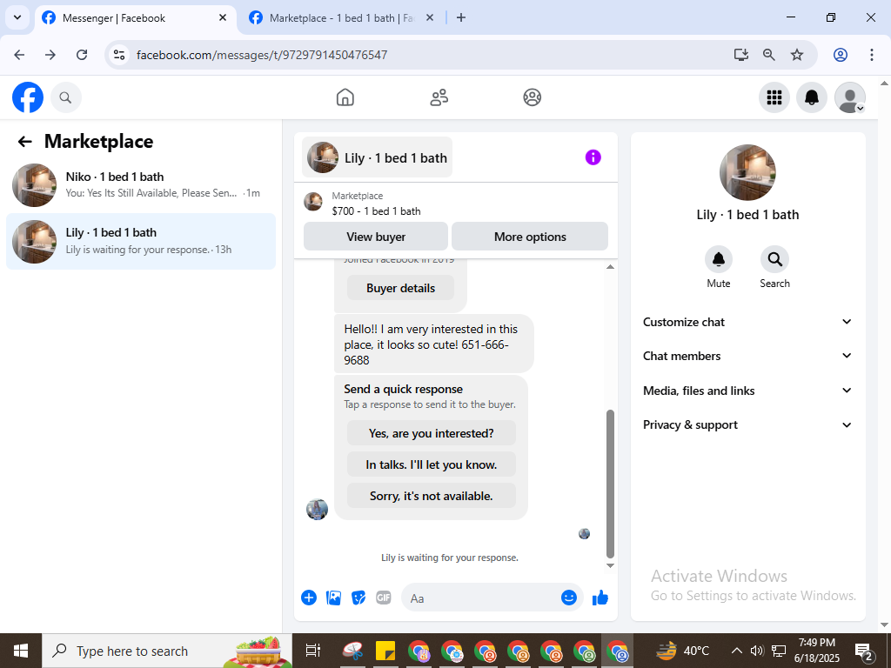View site information icon in address bar

click(119, 55)
